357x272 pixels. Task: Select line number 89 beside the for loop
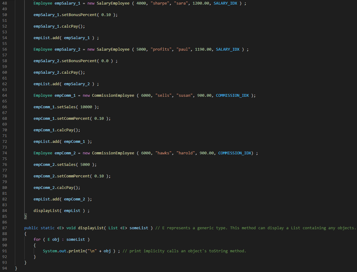(4, 239)
